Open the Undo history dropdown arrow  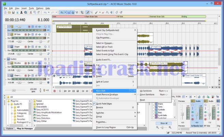click(49, 13)
